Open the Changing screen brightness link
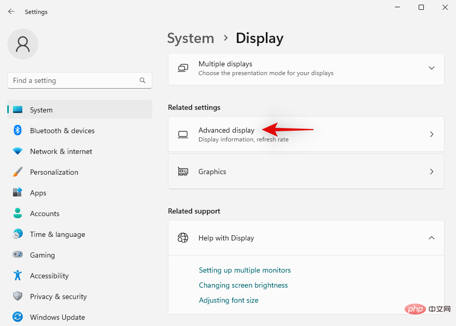 [x=244, y=285]
